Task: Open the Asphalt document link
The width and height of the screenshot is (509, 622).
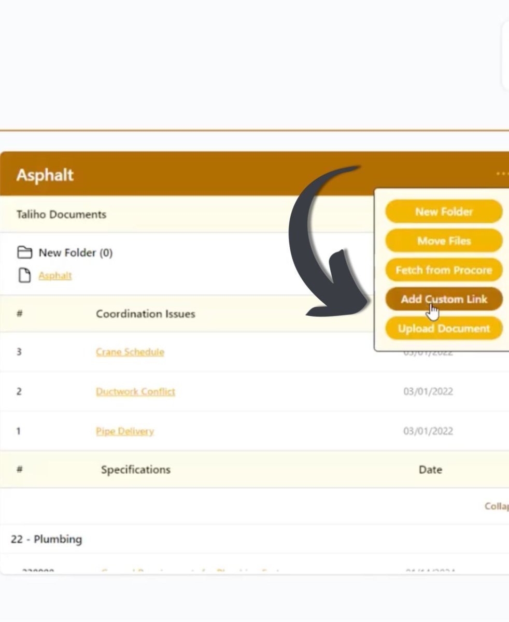Action: pyautogui.click(x=55, y=275)
